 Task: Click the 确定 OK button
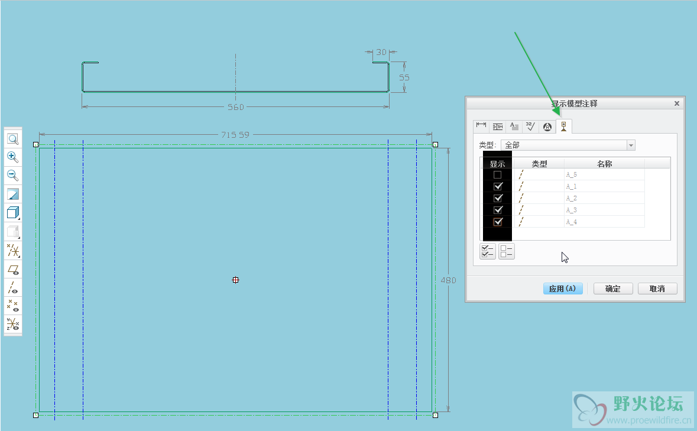click(613, 289)
